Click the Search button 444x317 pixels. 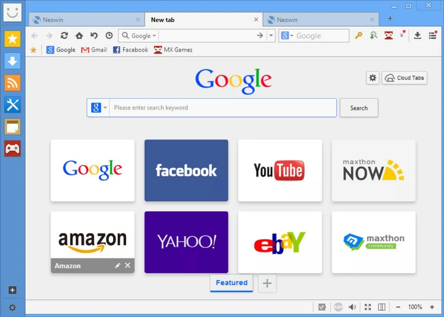358,108
